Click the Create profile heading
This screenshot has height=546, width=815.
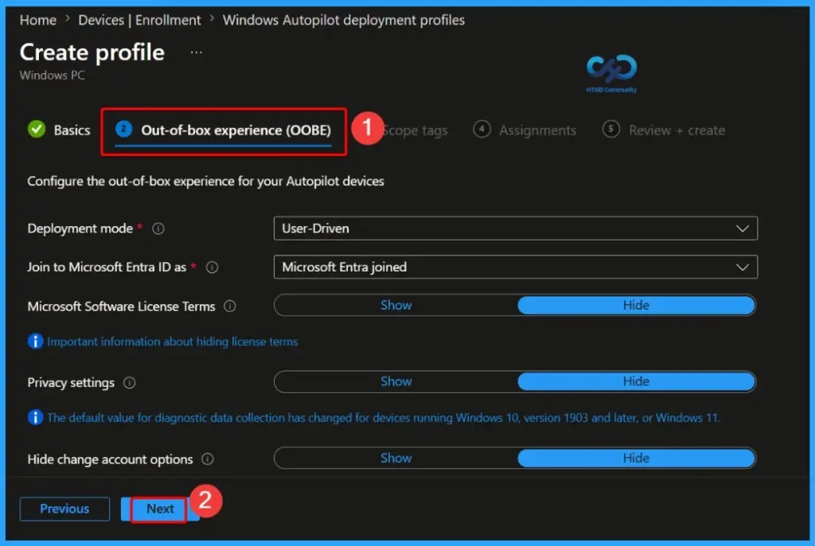(x=92, y=53)
